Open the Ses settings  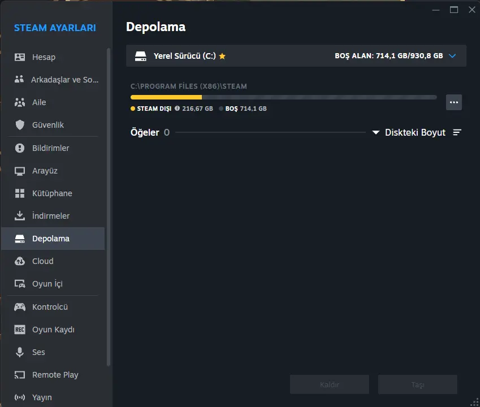tap(53, 352)
